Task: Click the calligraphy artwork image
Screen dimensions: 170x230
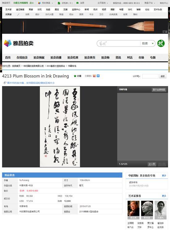Action: 60,127
